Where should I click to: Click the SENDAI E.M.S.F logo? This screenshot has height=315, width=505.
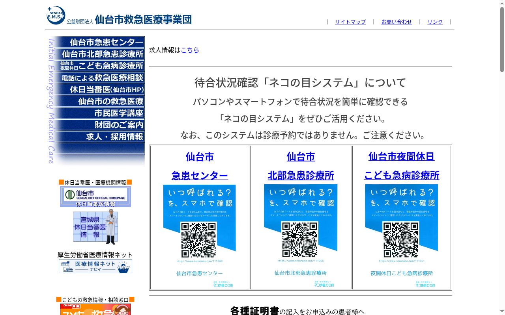coord(56,15)
